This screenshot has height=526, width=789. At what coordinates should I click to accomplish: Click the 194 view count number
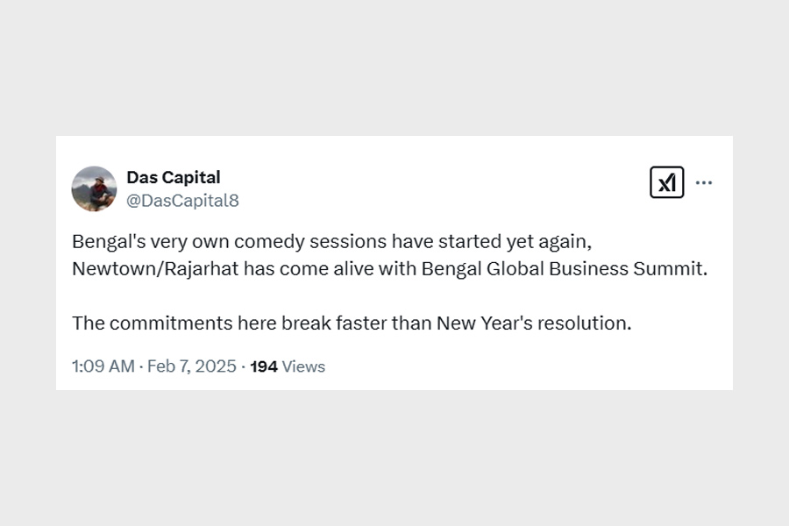click(264, 366)
